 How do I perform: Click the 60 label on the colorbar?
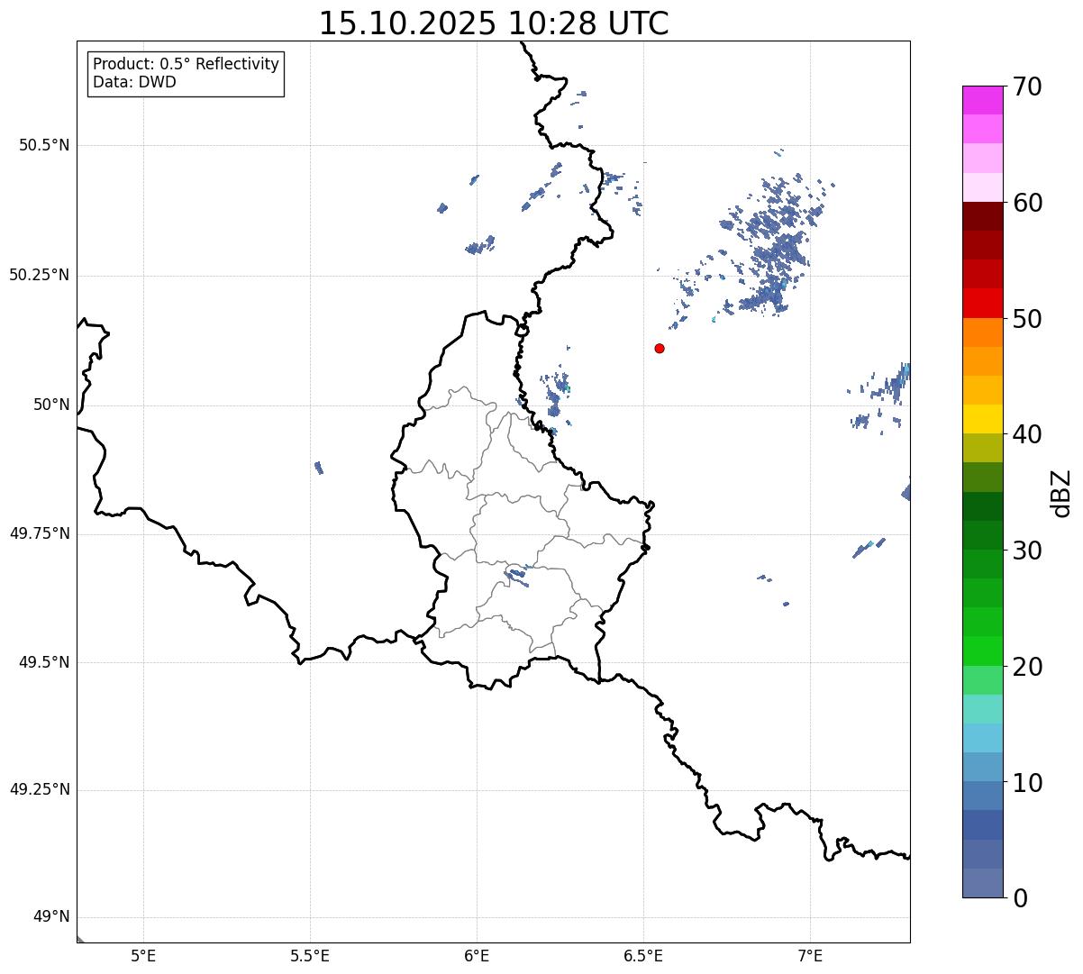pos(1027,203)
